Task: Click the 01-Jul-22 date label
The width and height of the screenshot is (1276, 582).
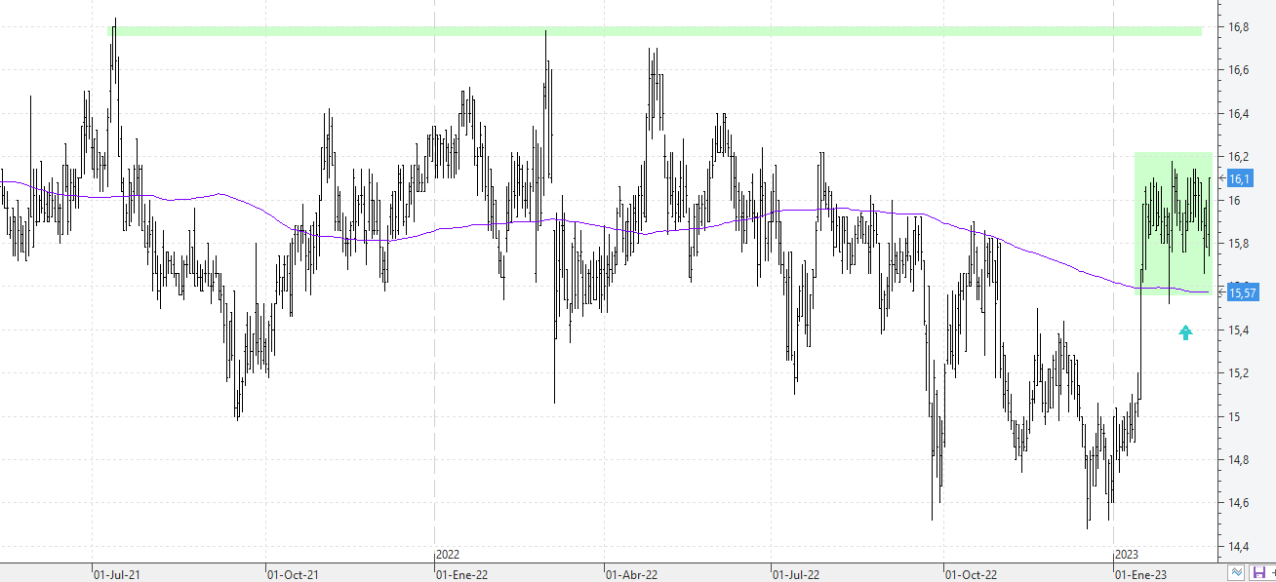Action: click(x=797, y=575)
